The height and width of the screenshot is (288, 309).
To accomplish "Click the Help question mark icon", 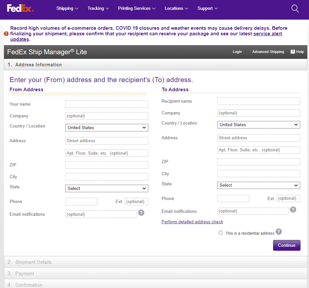I will [x=293, y=52].
